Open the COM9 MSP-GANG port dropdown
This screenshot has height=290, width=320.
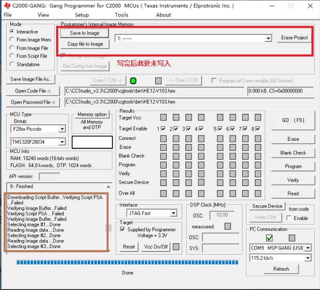[308, 248]
